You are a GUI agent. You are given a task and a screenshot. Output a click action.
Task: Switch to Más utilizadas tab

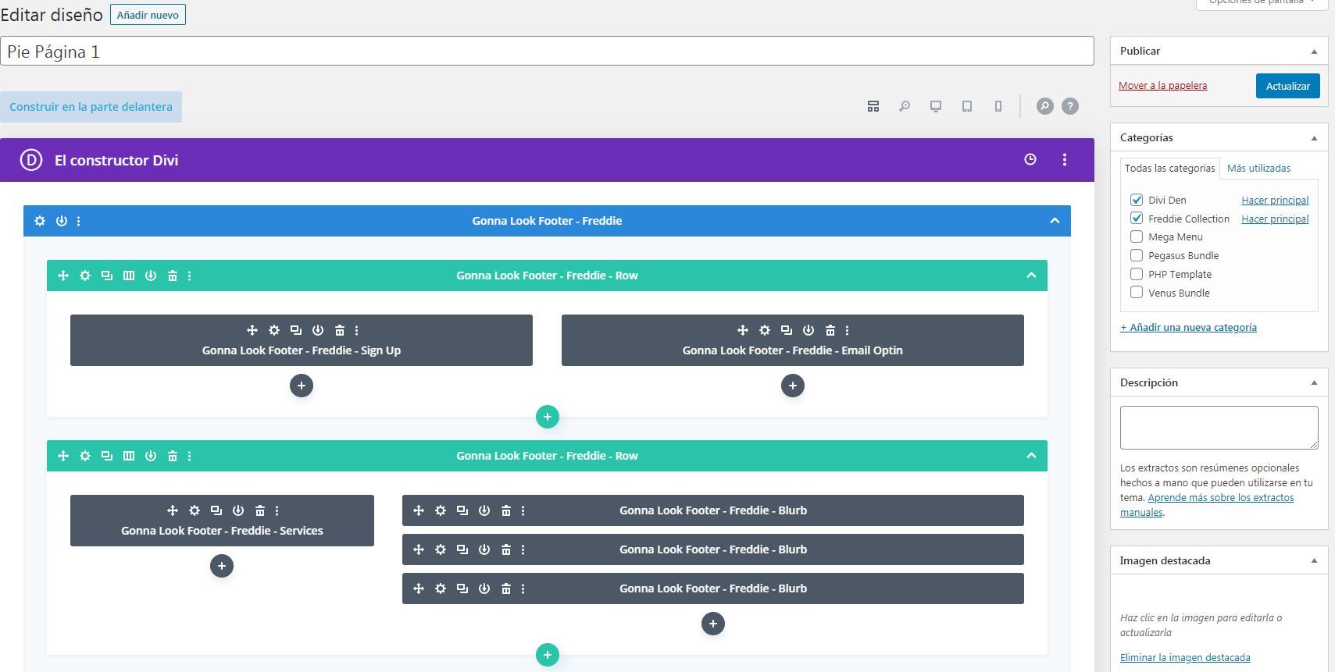1258,168
